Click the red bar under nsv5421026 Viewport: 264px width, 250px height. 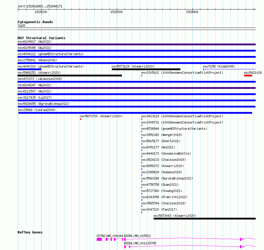248,76
